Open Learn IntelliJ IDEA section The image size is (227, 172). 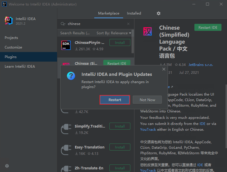pos(29,67)
